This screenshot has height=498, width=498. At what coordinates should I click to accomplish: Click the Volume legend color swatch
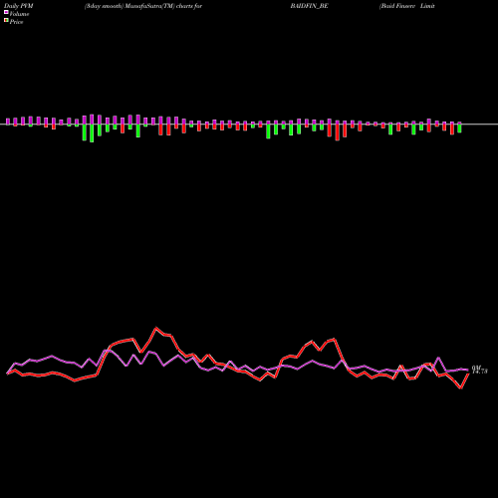pos(6,13)
